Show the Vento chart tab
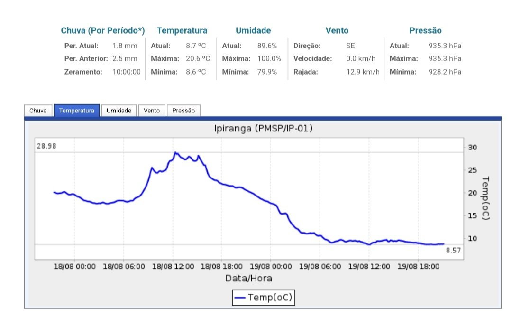This screenshot has height=327, width=512. pos(152,111)
